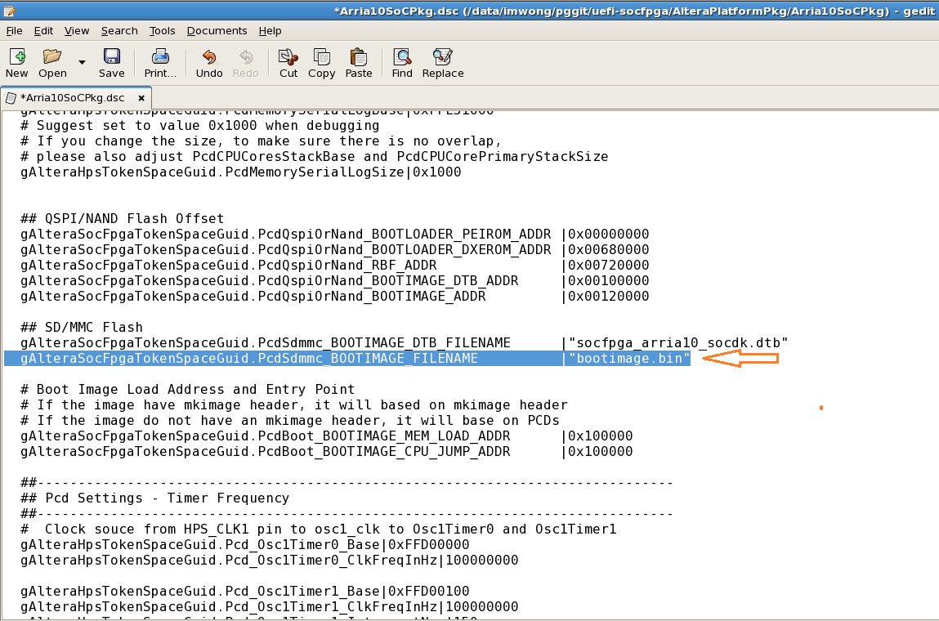Open the File menu
The image size is (939, 621).
click(x=14, y=30)
